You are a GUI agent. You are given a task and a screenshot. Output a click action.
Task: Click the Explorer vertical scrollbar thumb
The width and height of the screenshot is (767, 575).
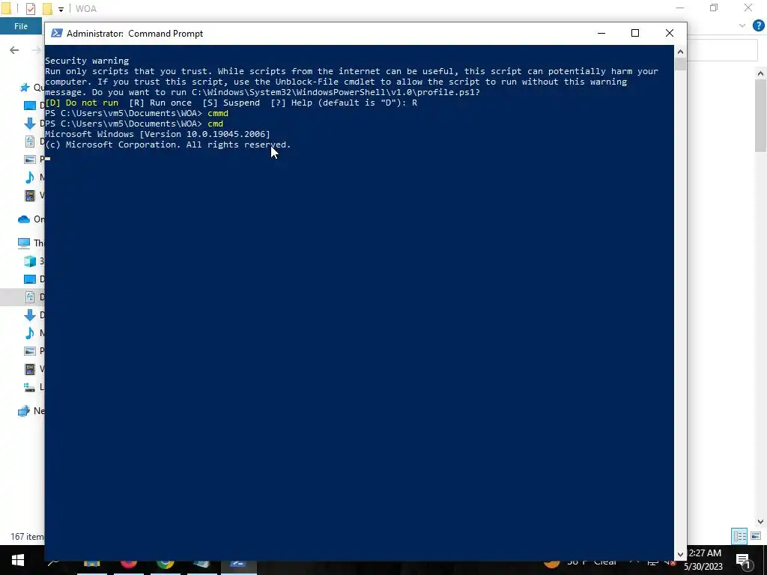(x=761, y=115)
